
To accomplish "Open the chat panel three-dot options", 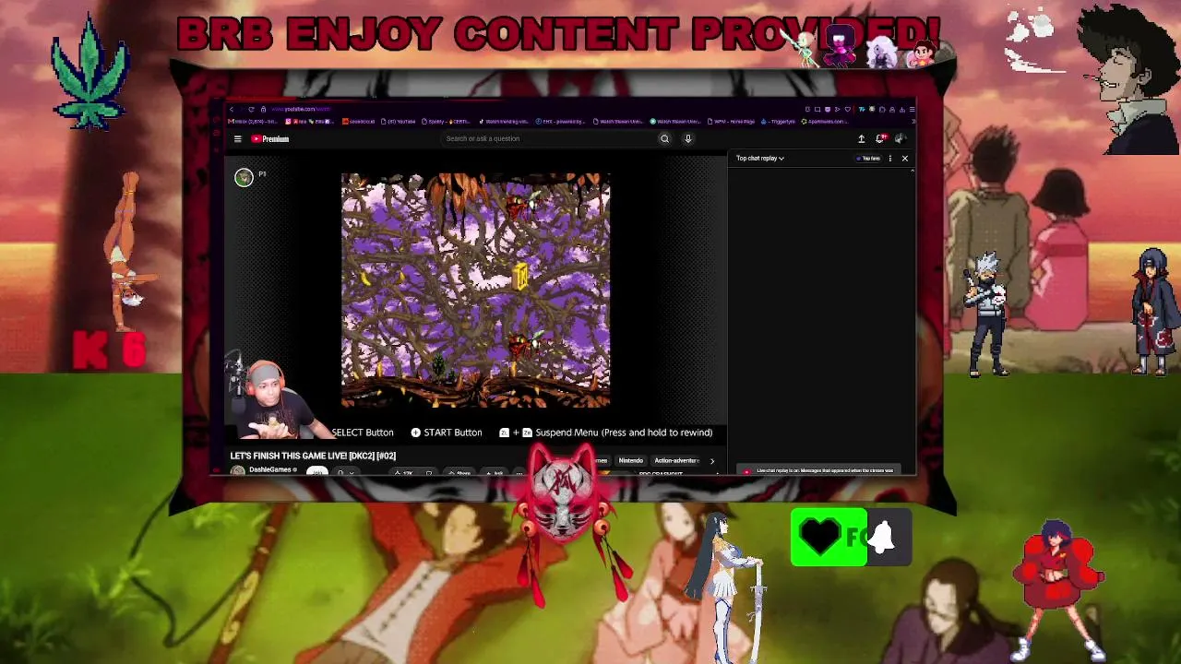I will (890, 159).
